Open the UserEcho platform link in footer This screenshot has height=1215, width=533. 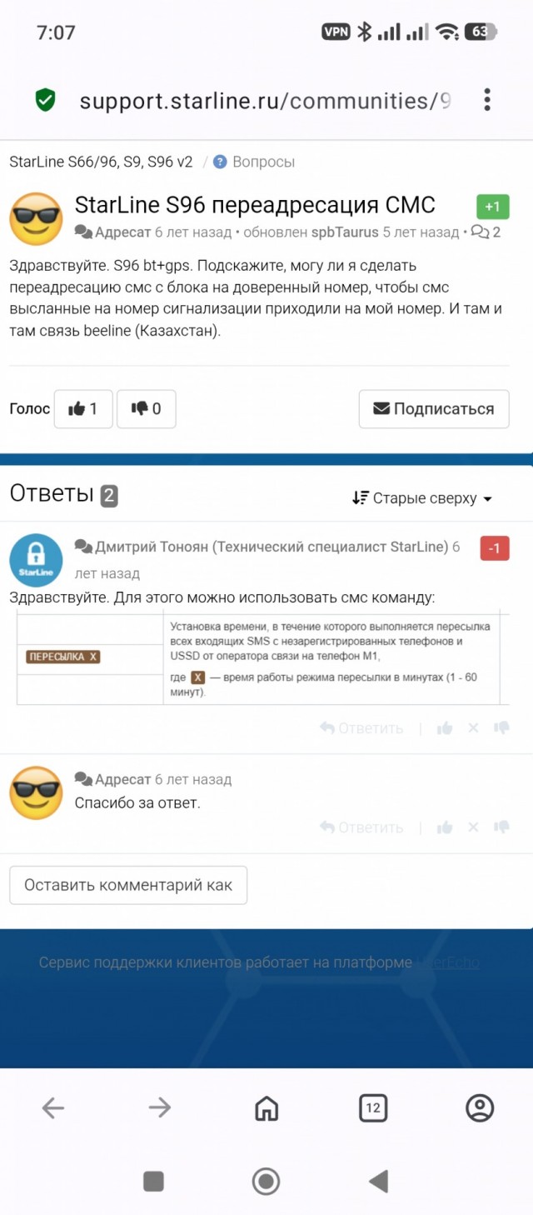[x=448, y=962]
